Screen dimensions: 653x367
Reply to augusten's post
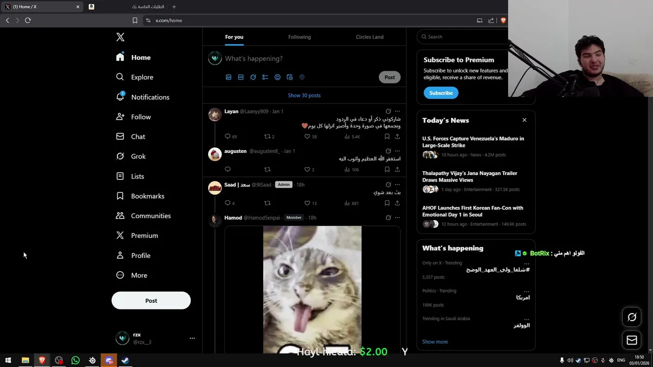[x=228, y=169]
